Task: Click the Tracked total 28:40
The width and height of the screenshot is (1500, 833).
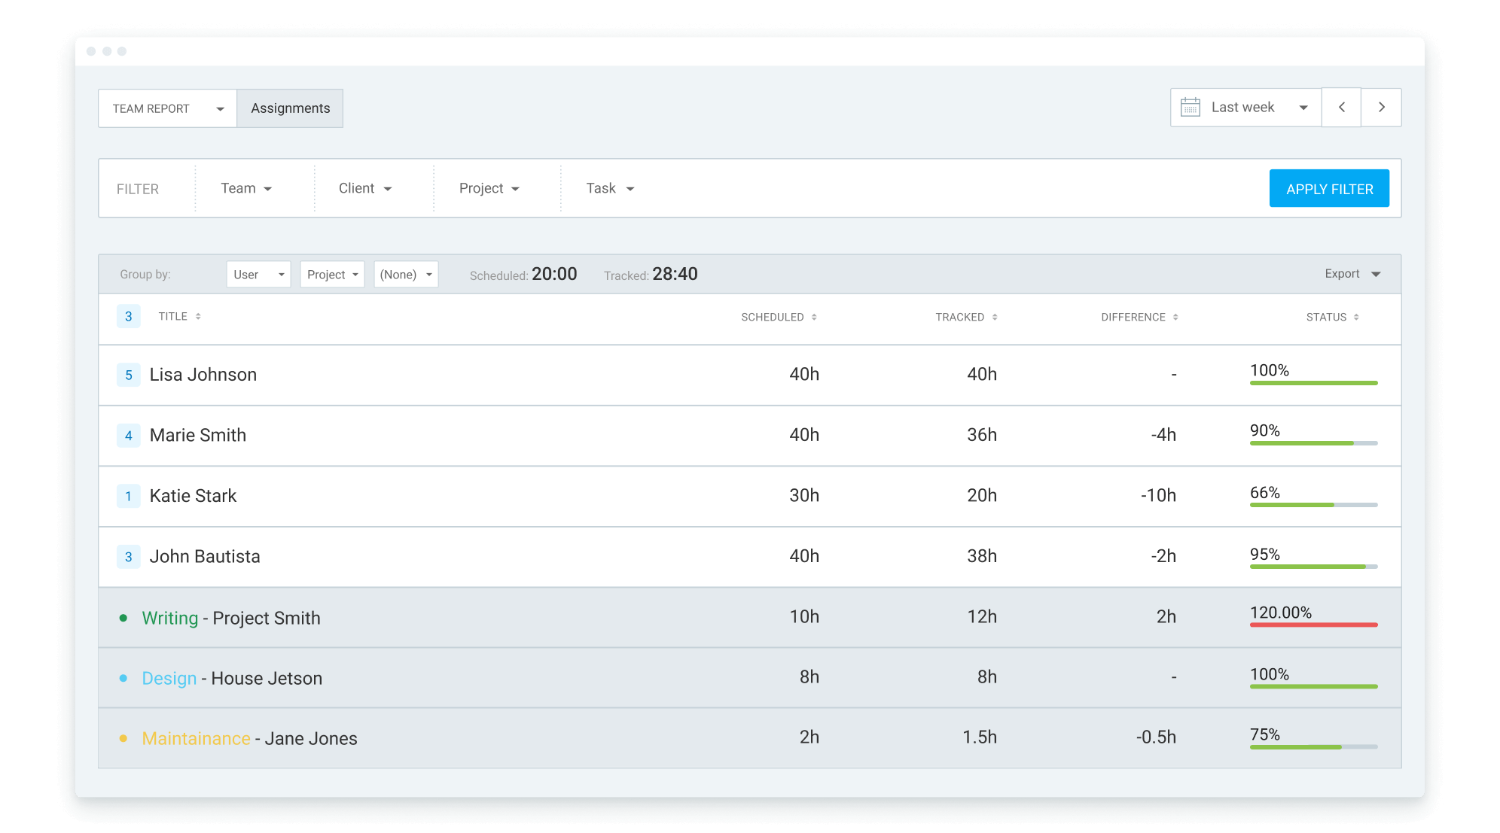Action: 675,274
